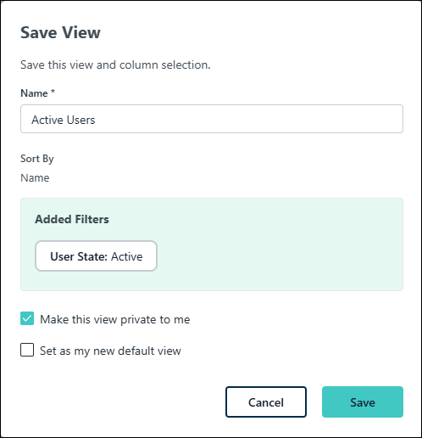Tick the Set as my new default view checkbox
Screen dimensions: 422x438
(27, 350)
